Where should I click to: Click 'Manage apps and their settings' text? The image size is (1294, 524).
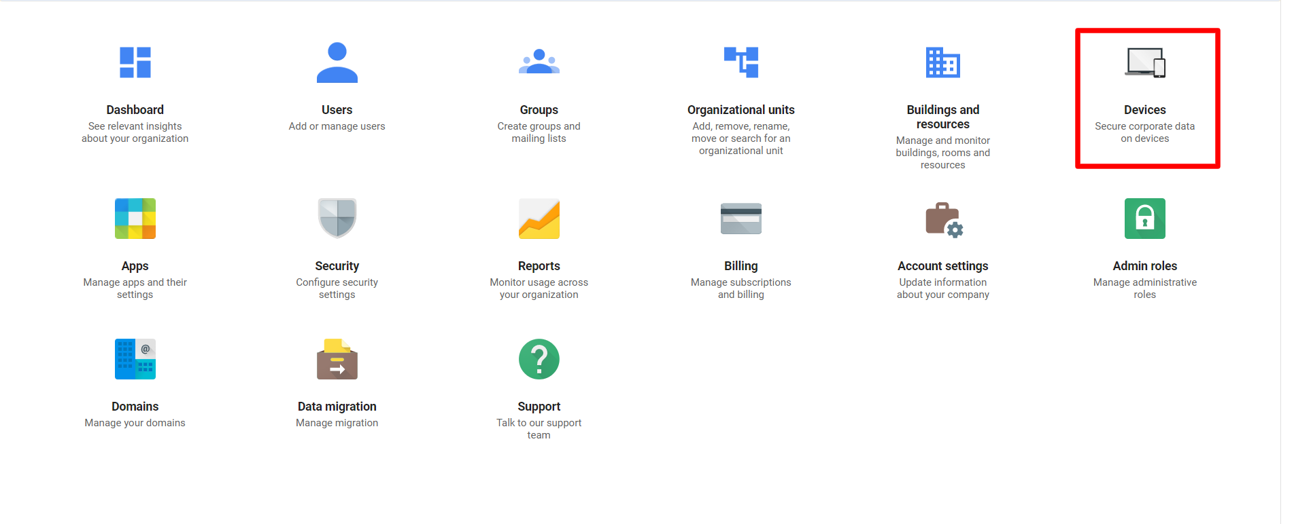click(x=135, y=288)
